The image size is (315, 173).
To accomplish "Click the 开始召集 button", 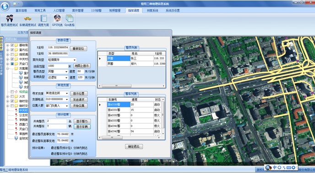I will click(79, 106).
